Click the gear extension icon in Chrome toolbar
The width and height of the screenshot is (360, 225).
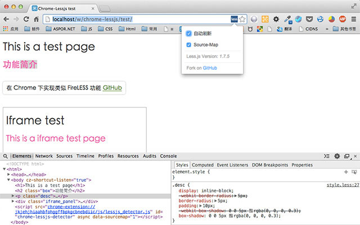[x=276, y=19]
